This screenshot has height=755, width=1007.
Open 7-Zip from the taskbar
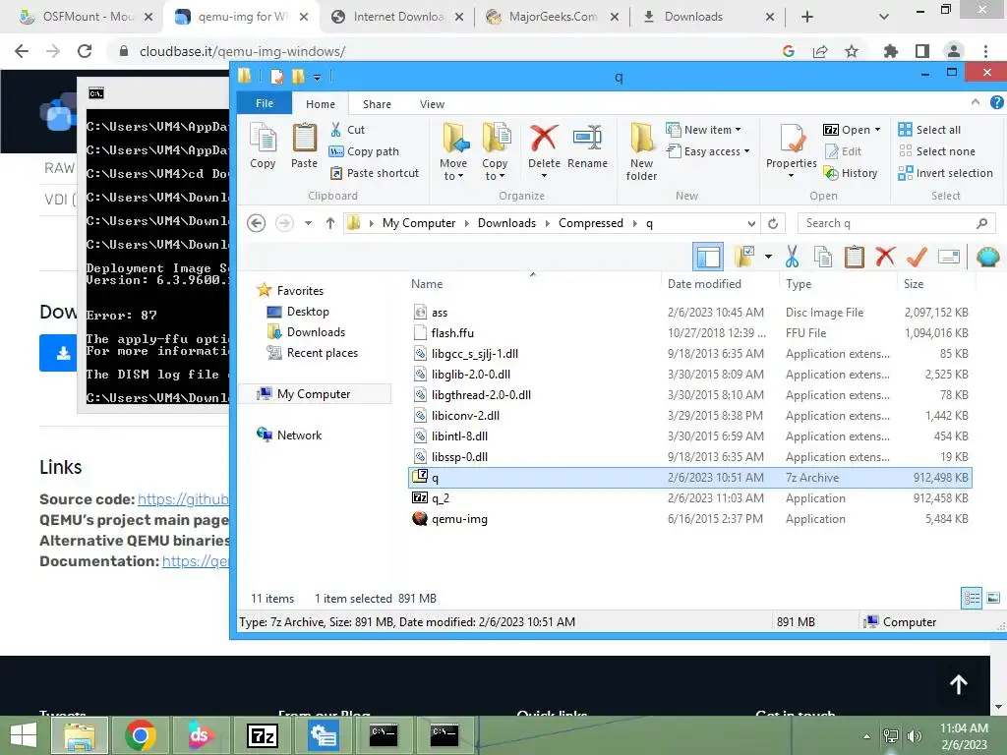[x=262, y=735]
